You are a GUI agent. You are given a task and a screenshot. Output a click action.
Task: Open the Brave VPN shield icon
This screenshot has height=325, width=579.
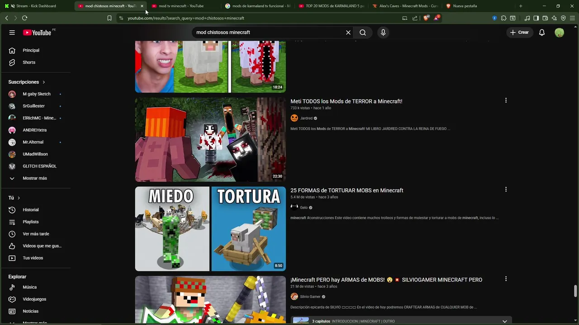[x=563, y=18]
